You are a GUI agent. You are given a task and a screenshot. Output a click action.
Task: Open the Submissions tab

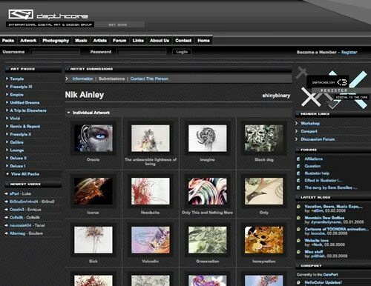(111, 79)
